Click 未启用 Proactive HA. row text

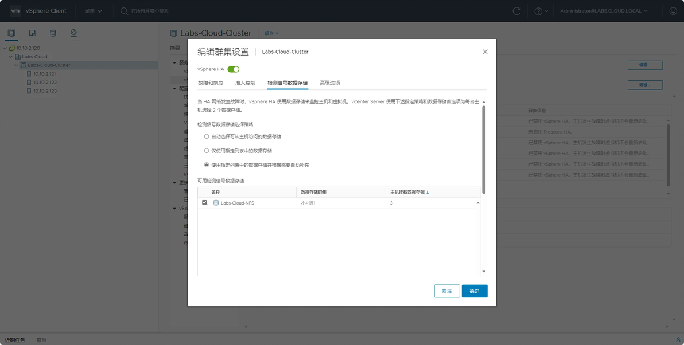550,132
